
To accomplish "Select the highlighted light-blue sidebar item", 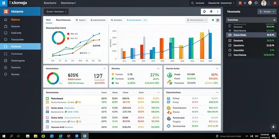I will click(x=20, y=46).
